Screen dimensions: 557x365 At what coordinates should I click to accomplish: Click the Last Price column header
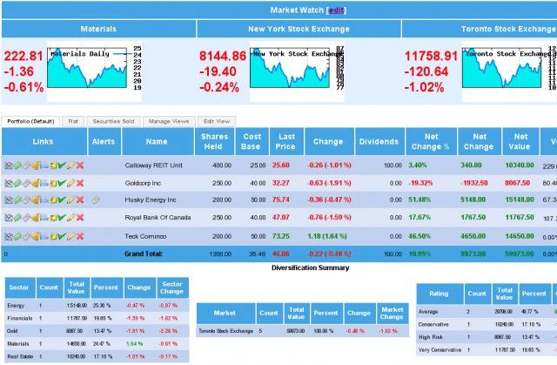point(286,141)
